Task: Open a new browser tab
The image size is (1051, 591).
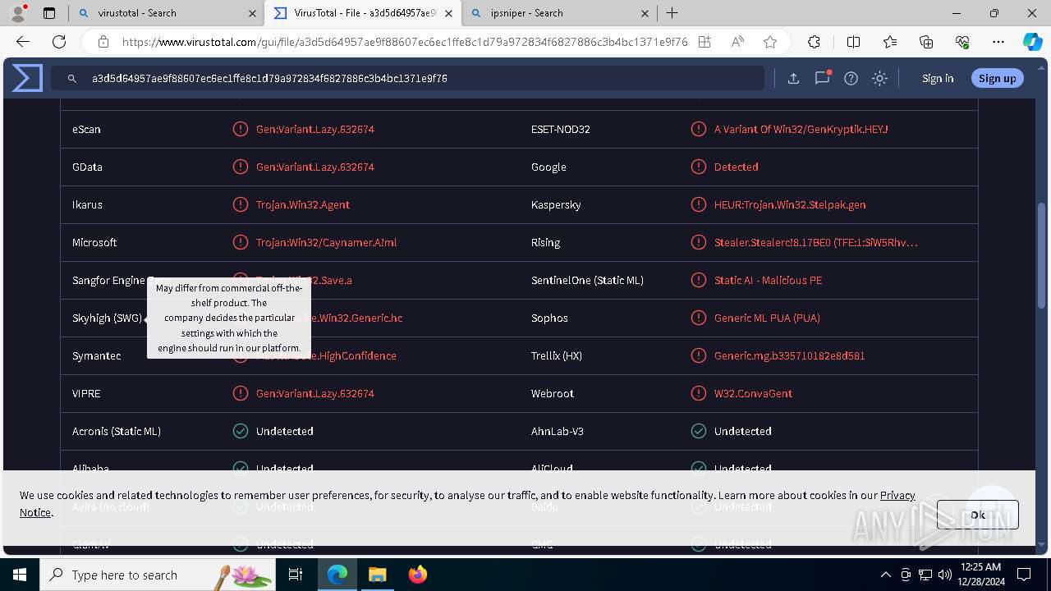Action: click(x=672, y=13)
